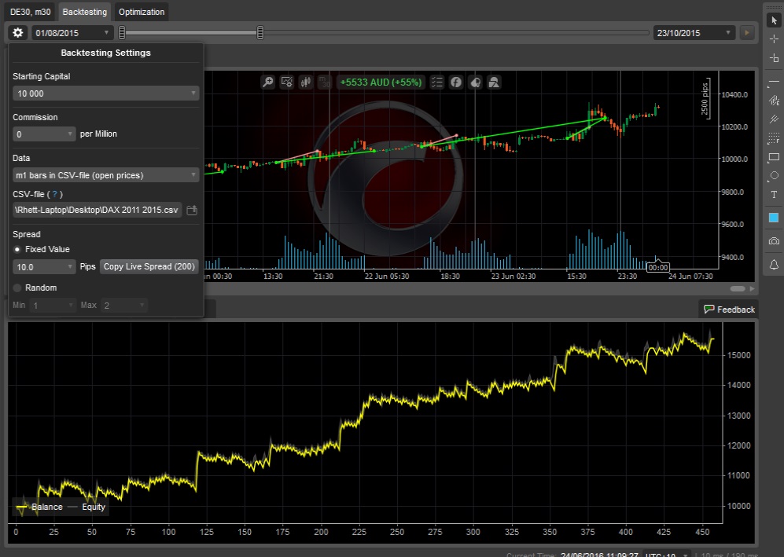Open the random spread Min dropdown
Image resolution: width=784 pixels, height=557 pixels.
pyautogui.click(x=53, y=306)
